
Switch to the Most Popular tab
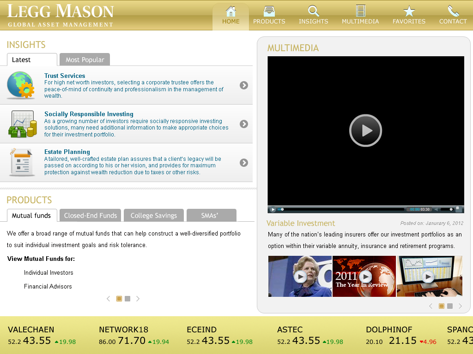pyautogui.click(x=85, y=59)
